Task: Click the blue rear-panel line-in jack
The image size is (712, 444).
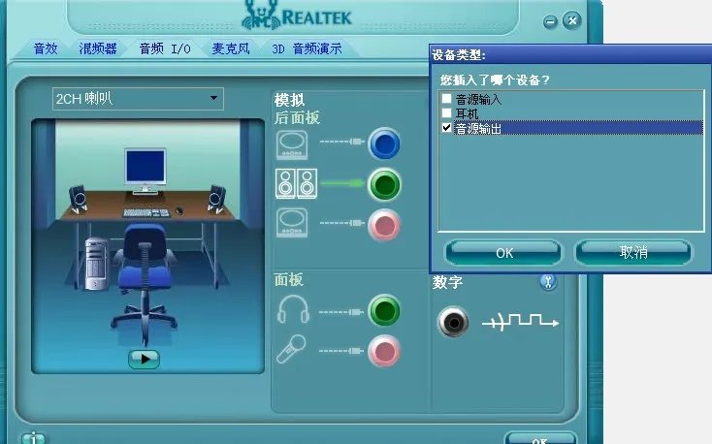Action: pyautogui.click(x=384, y=143)
